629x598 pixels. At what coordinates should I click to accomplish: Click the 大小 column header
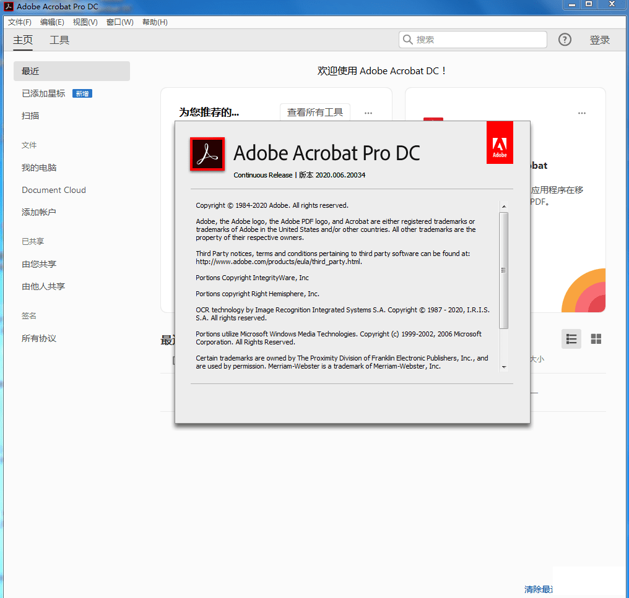pyautogui.click(x=537, y=359)
